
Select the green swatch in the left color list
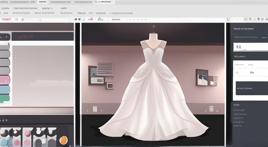point(5,98)
